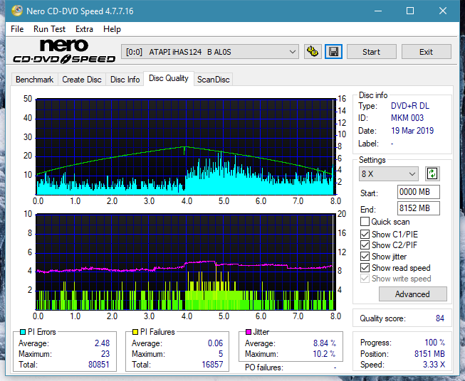Click the greyed Show write speed checkbox

point(365,279)
